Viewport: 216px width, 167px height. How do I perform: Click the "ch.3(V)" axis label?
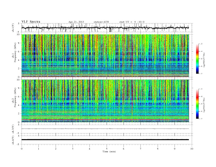point(13,129)
